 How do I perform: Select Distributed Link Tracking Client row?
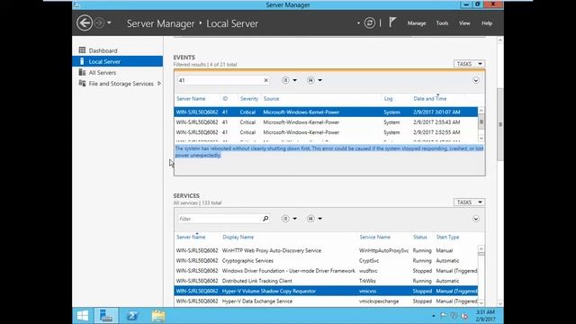326,281
